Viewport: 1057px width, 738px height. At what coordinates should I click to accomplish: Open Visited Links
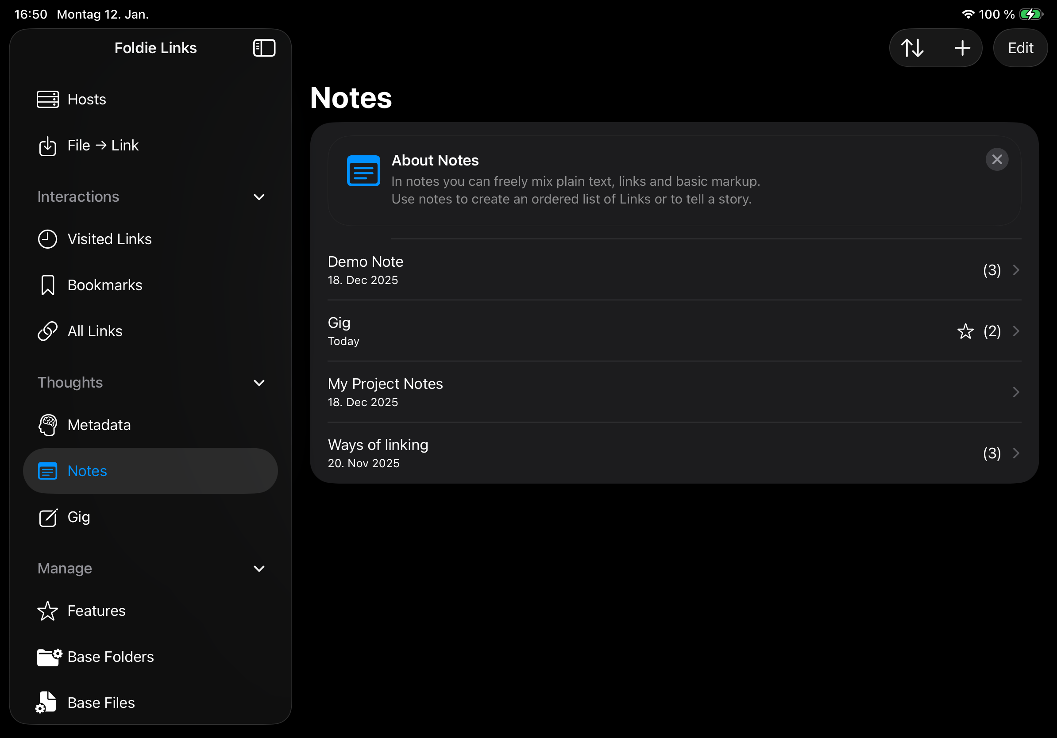pos(109,239)
